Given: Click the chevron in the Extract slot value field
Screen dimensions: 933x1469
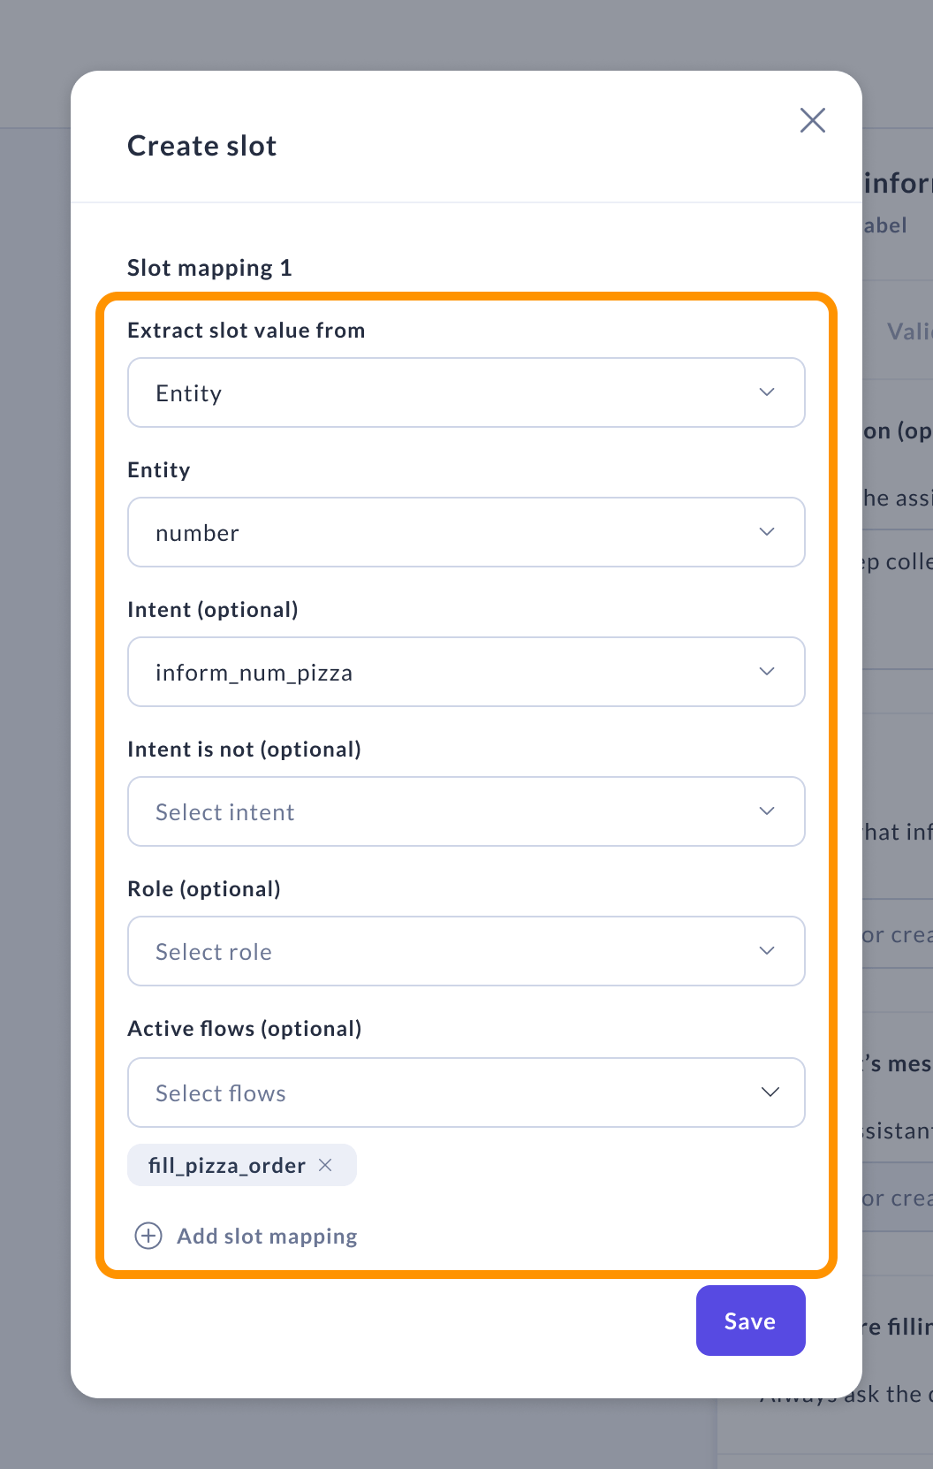Looking at the screenshot, I should (x=767, y=392).
